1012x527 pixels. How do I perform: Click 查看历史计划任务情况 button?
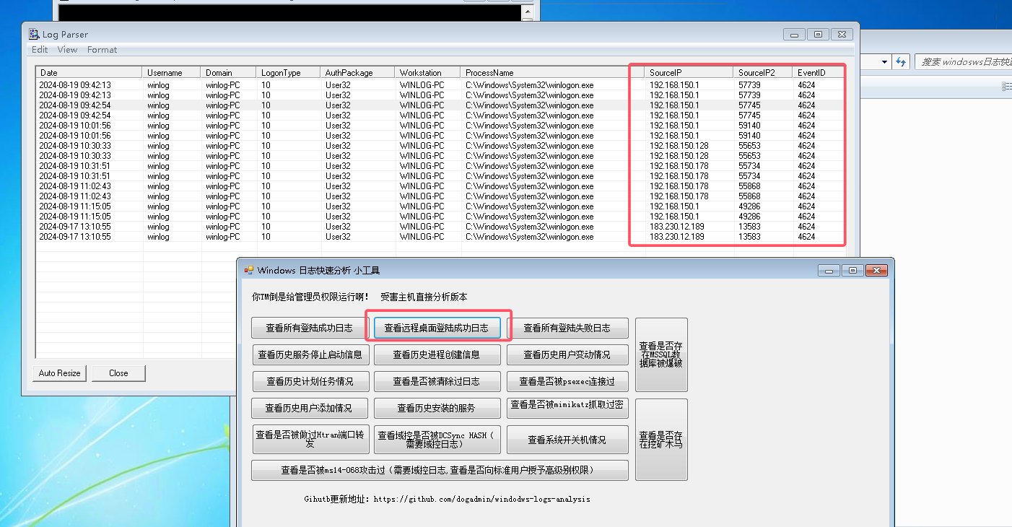point(310,381)
